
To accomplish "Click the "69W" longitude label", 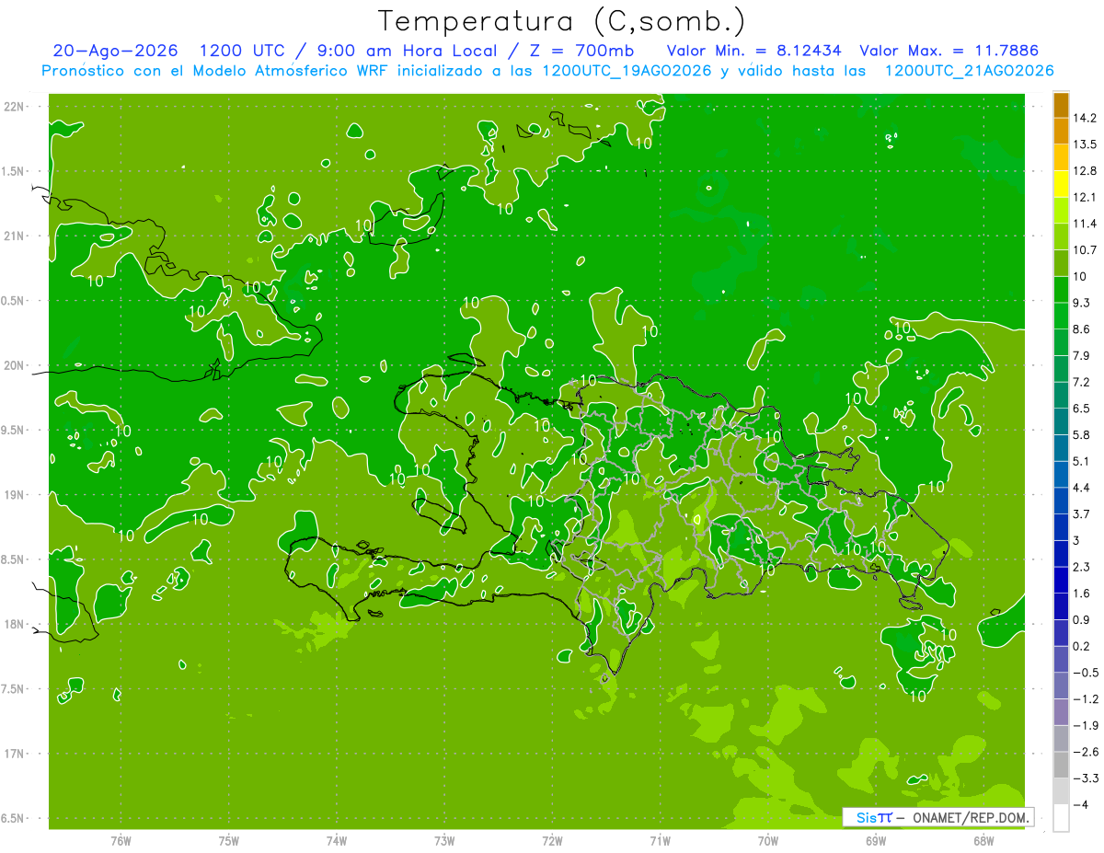I will 876,841.
